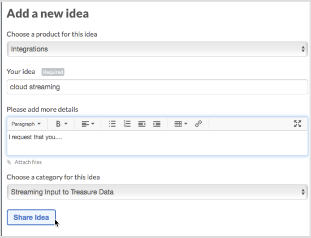311x238 pixels.
Task: Insert a link with the chain icon
Action: pos(199,124)
